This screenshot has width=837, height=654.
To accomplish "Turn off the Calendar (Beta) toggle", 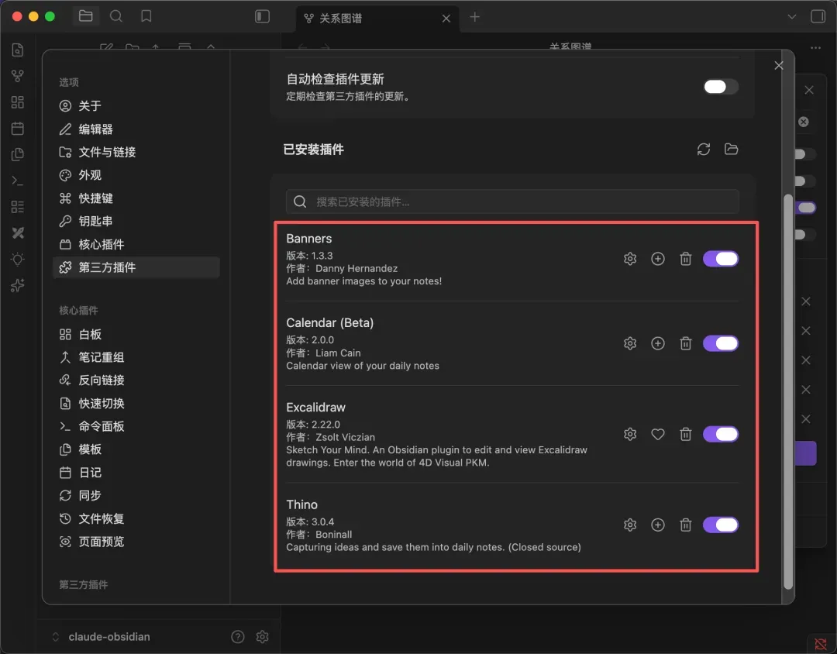I will [x=721, y=343].
